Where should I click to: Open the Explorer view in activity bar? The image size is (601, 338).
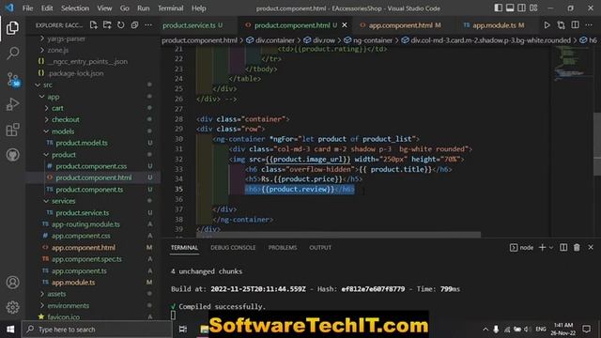click(x=12, y=27)
